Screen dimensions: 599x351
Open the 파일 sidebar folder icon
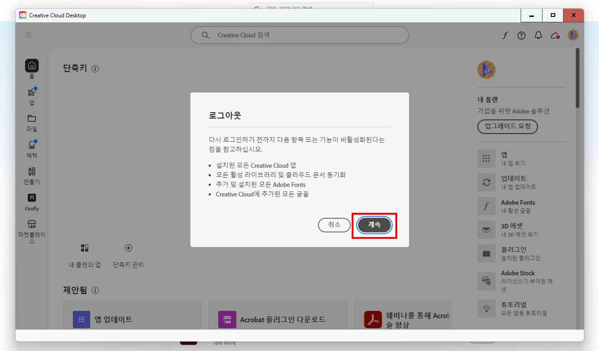pos(32,119)
